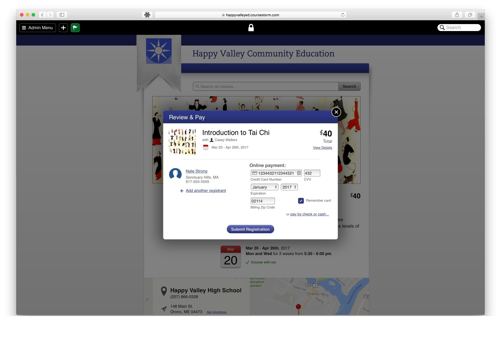Screen dimensions: 501x338
Task: Click the Safari share icon
Action: click(457, 15)
